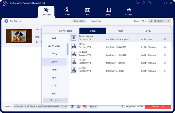175x113 pixels.
Task: Expand the Save to path dropdown
Action: [65, 106]
